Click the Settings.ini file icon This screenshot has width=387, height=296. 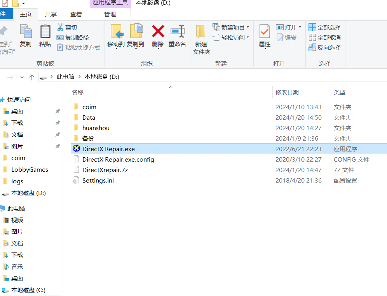(76, 180)
